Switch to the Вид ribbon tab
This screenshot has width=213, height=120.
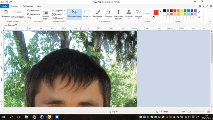pyautogui.click(x=39, y=6)
